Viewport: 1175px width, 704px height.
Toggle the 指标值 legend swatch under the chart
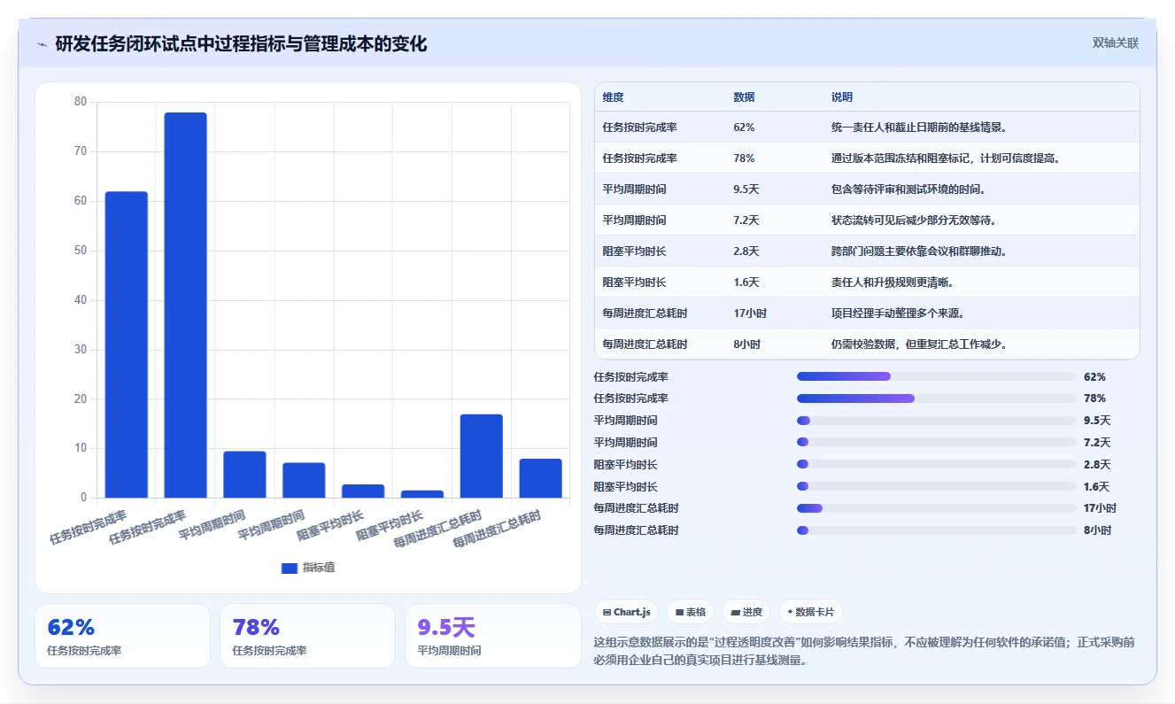(290, 569)
